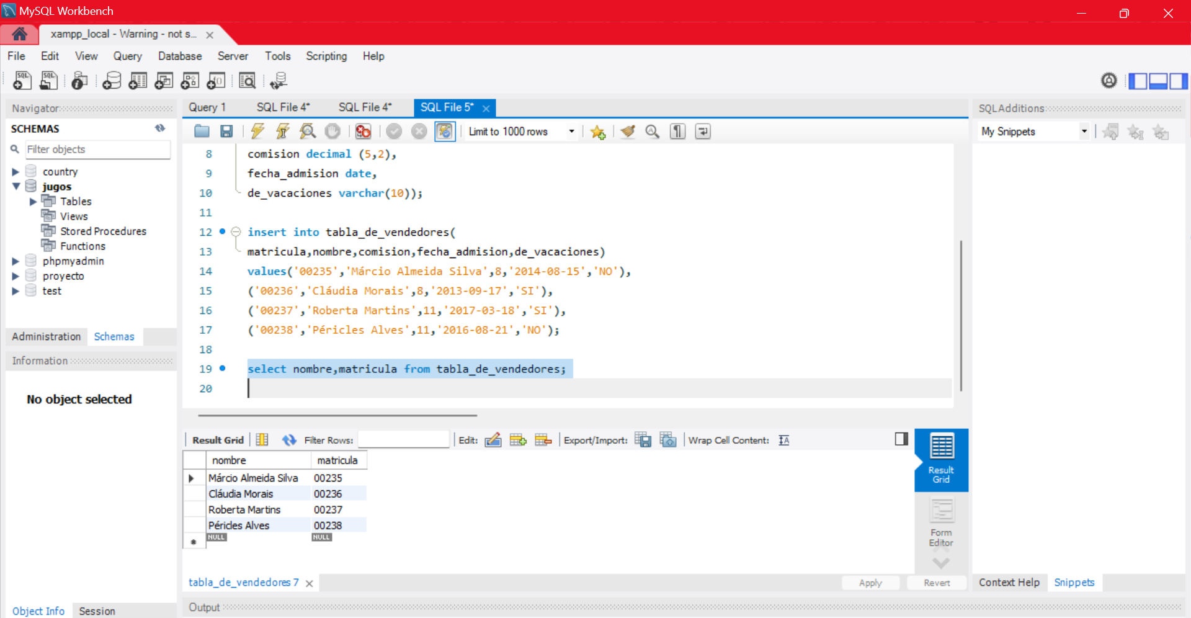Open script file folder icon in editor
This screenshot has width=1191, height=618.
tap(202, 131)
